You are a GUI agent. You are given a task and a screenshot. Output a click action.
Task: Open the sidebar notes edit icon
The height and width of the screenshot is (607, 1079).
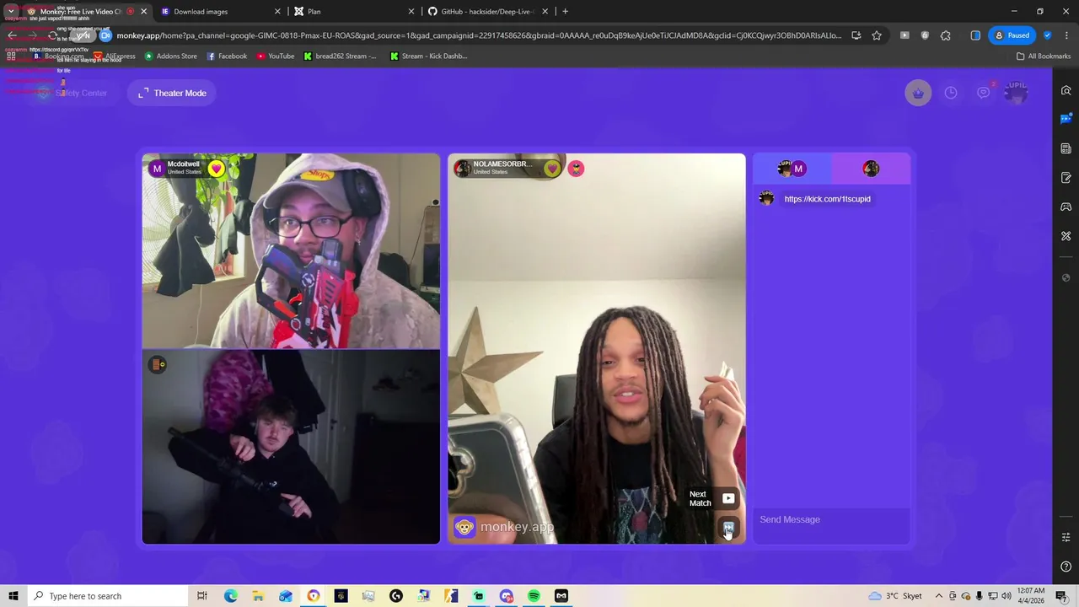click(x=1066, y=178)
